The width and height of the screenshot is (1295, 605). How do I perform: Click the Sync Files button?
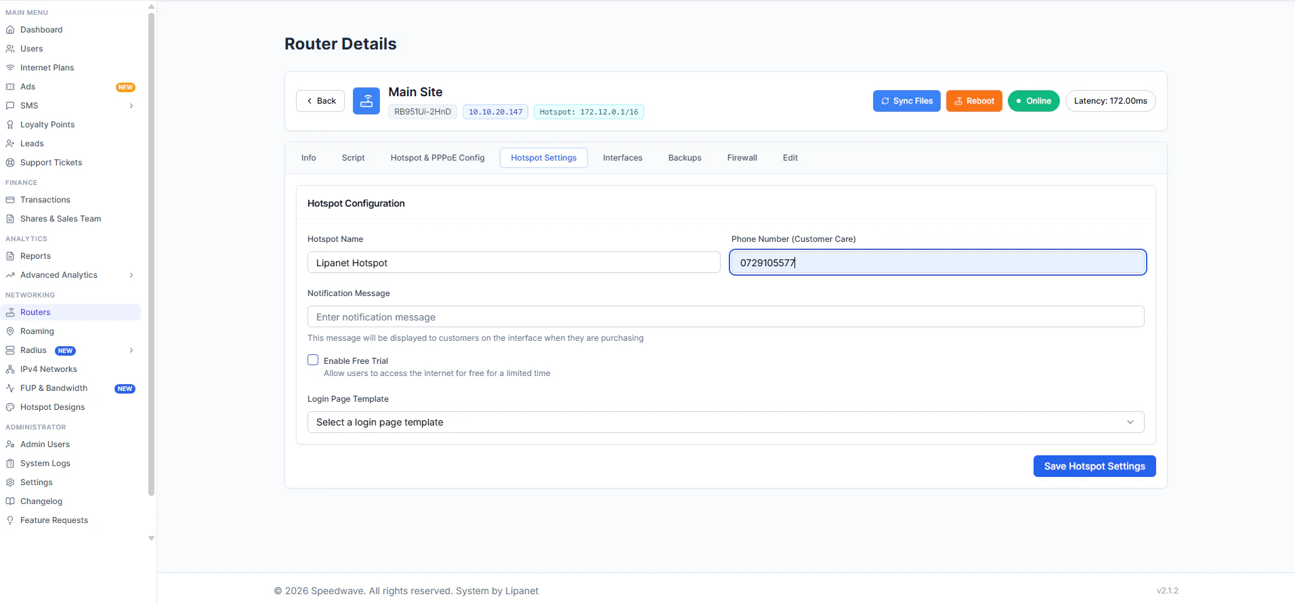(907, 101)
